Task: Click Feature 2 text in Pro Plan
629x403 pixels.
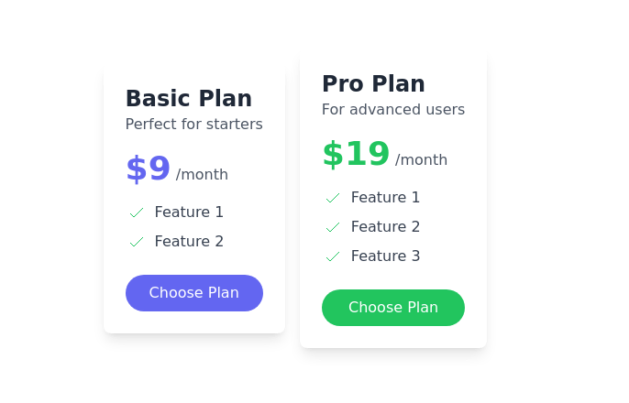Action: (385, 227)
